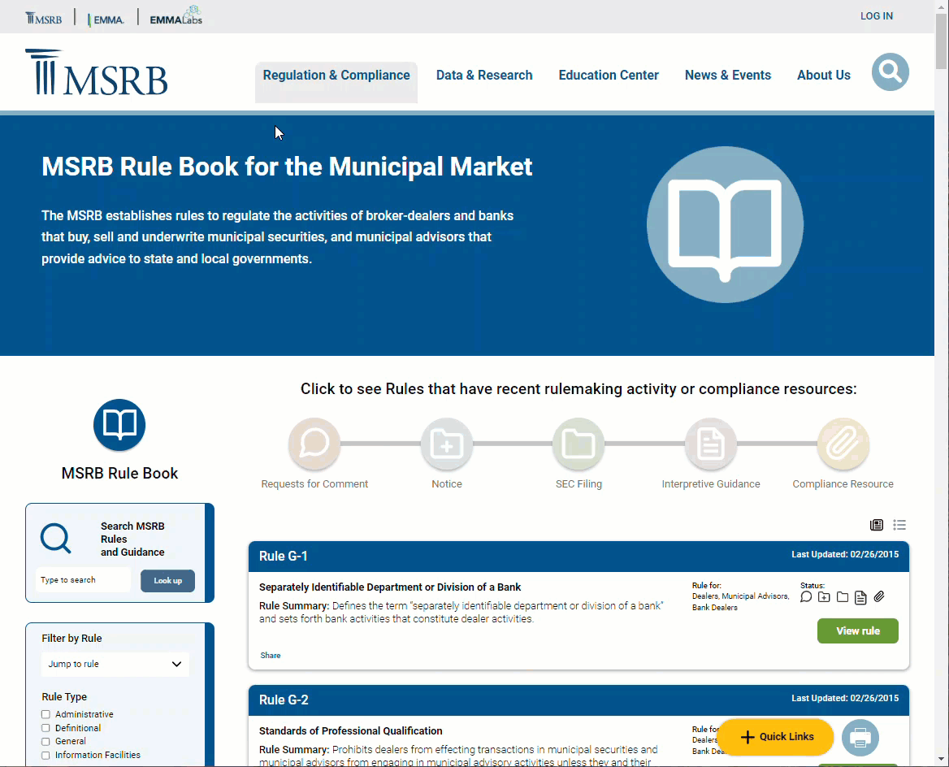Image resolution: width=949 pixels, height=767 pixels.
Task: Check the Definitional rule type
Action: pyautogui.click(x=45, y=728)
